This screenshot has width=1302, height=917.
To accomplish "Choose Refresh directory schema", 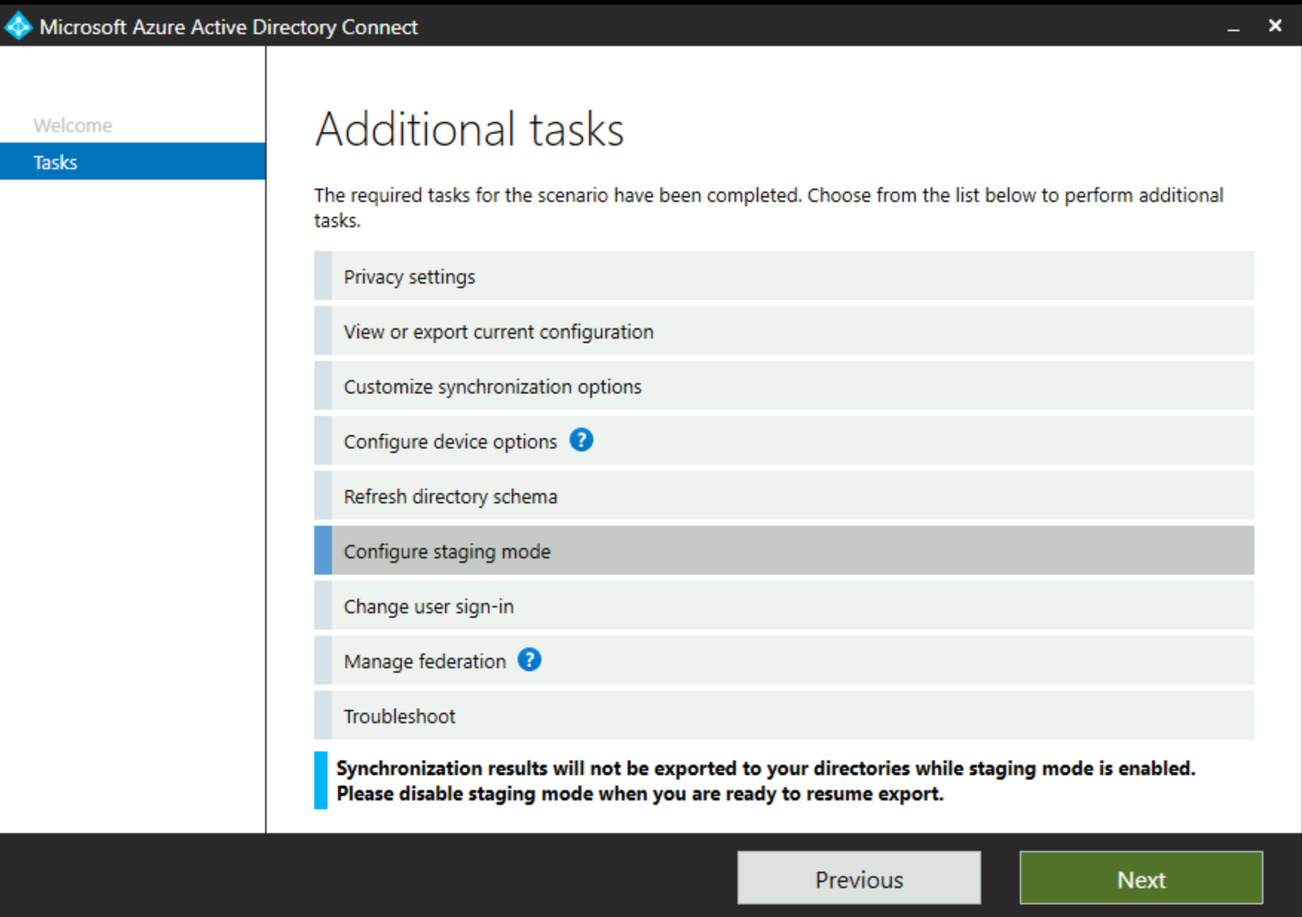I will click(x=784, y=496).
